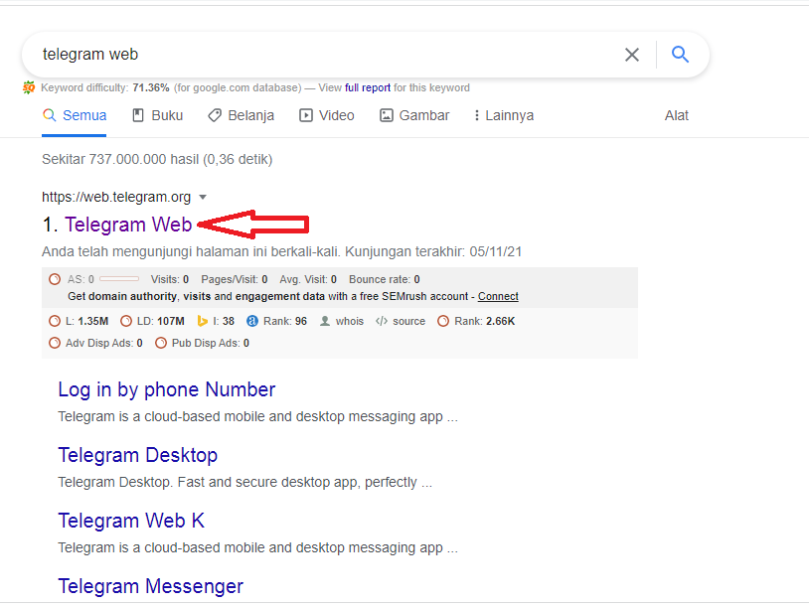Focus the search field containing telegram web
This screenshot has height=607, width=809.
318,55
